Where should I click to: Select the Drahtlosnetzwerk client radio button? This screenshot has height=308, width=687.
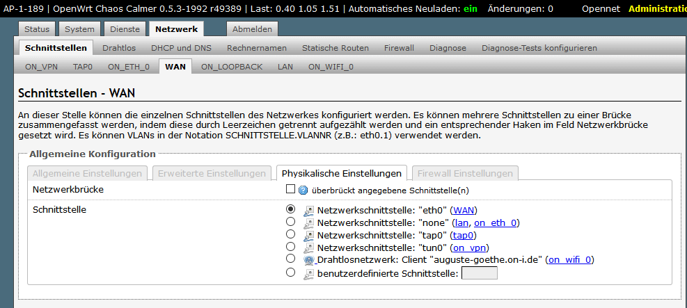(x=291, y=259)
